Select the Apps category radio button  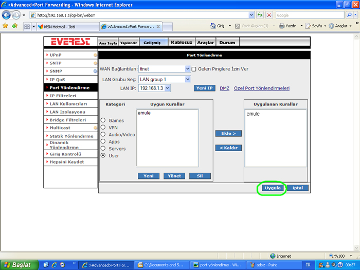click(x=103, y=141)
